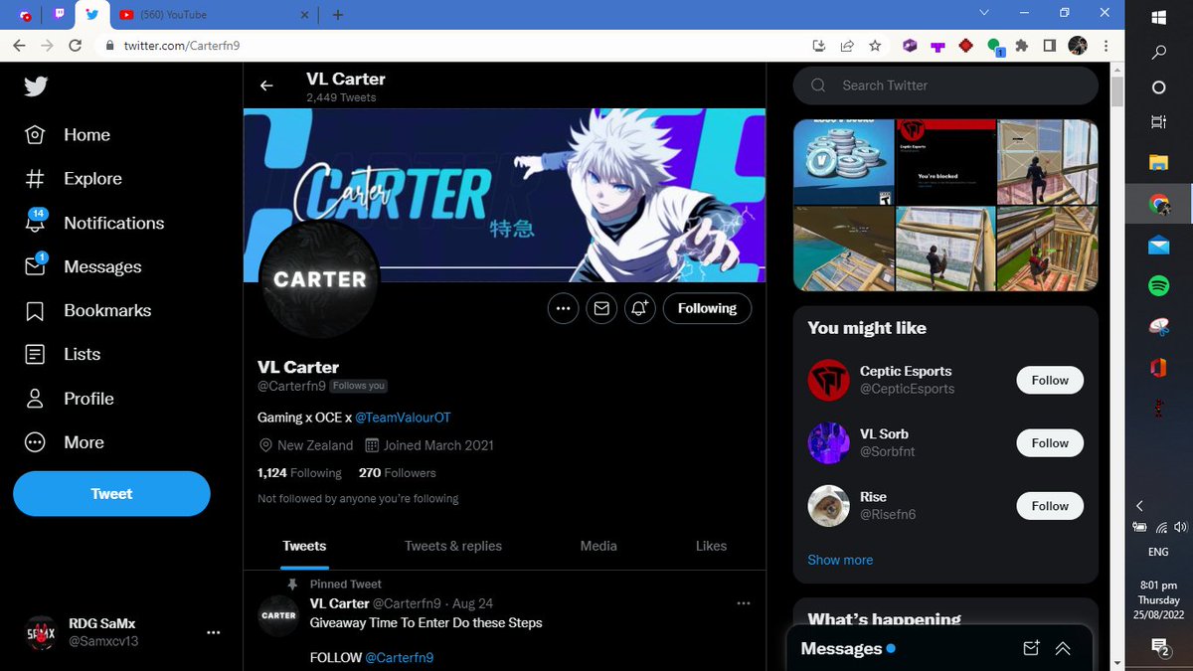The image size is (1193, 671).
Task: Open pinned tweet's three-dot menu
Action: pyautogui.click(x=744, y=603)
